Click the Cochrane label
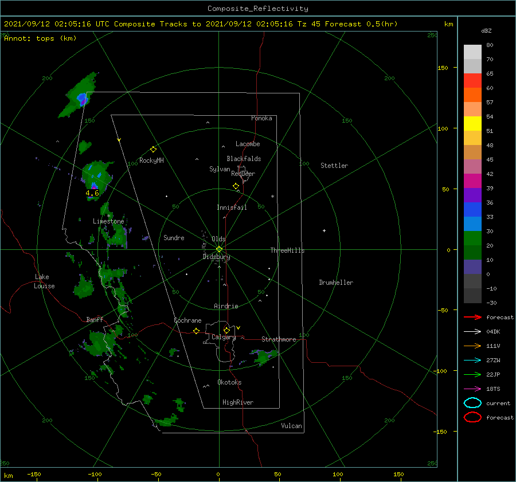Viewport: 516px width, 482px height. (x=187, y=320)
